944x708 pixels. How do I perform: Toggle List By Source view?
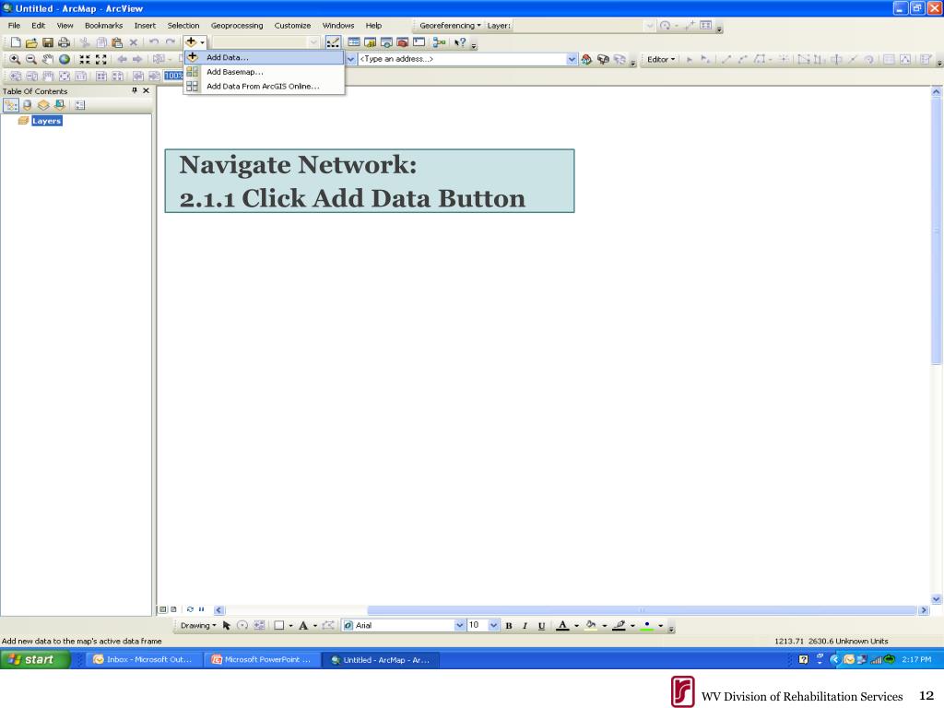point(27,105)
